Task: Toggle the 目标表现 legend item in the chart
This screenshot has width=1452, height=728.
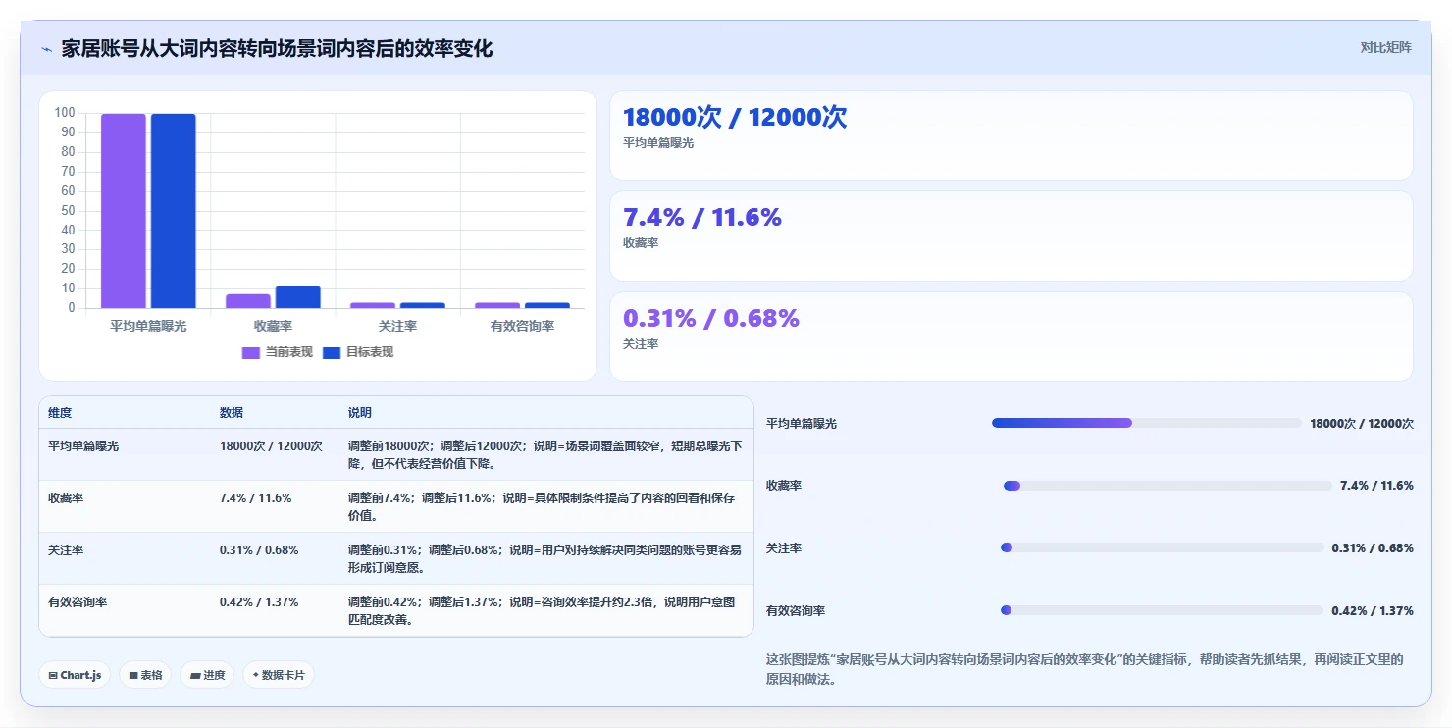Action: coord(358,352)
